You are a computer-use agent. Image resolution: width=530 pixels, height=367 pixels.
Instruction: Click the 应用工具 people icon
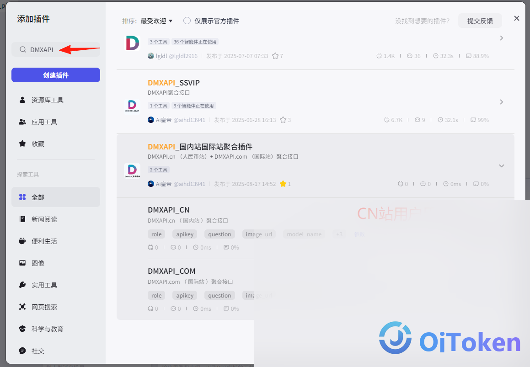[x=22, y=122]
